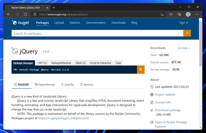Image resolution: width=206 pixels, height=133 pixels.
Task: Click the NuGet Package Explorer icon
Action: click(152, 122)
